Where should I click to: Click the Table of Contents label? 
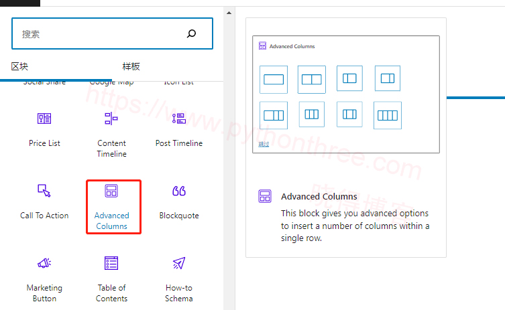point(112,293)
